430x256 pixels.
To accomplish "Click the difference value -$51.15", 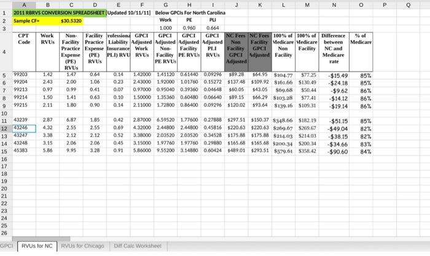I will pos(334,121).
